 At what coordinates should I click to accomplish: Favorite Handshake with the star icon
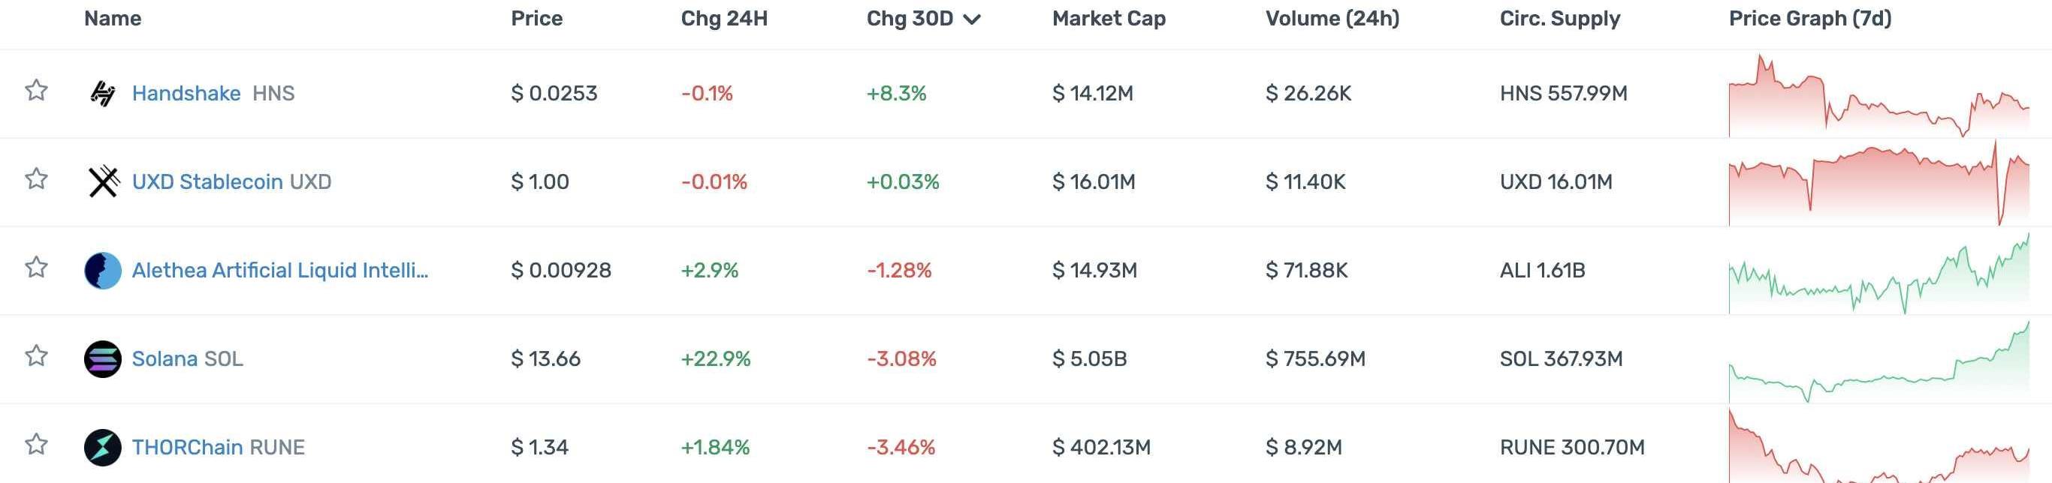tap(36, 91)
